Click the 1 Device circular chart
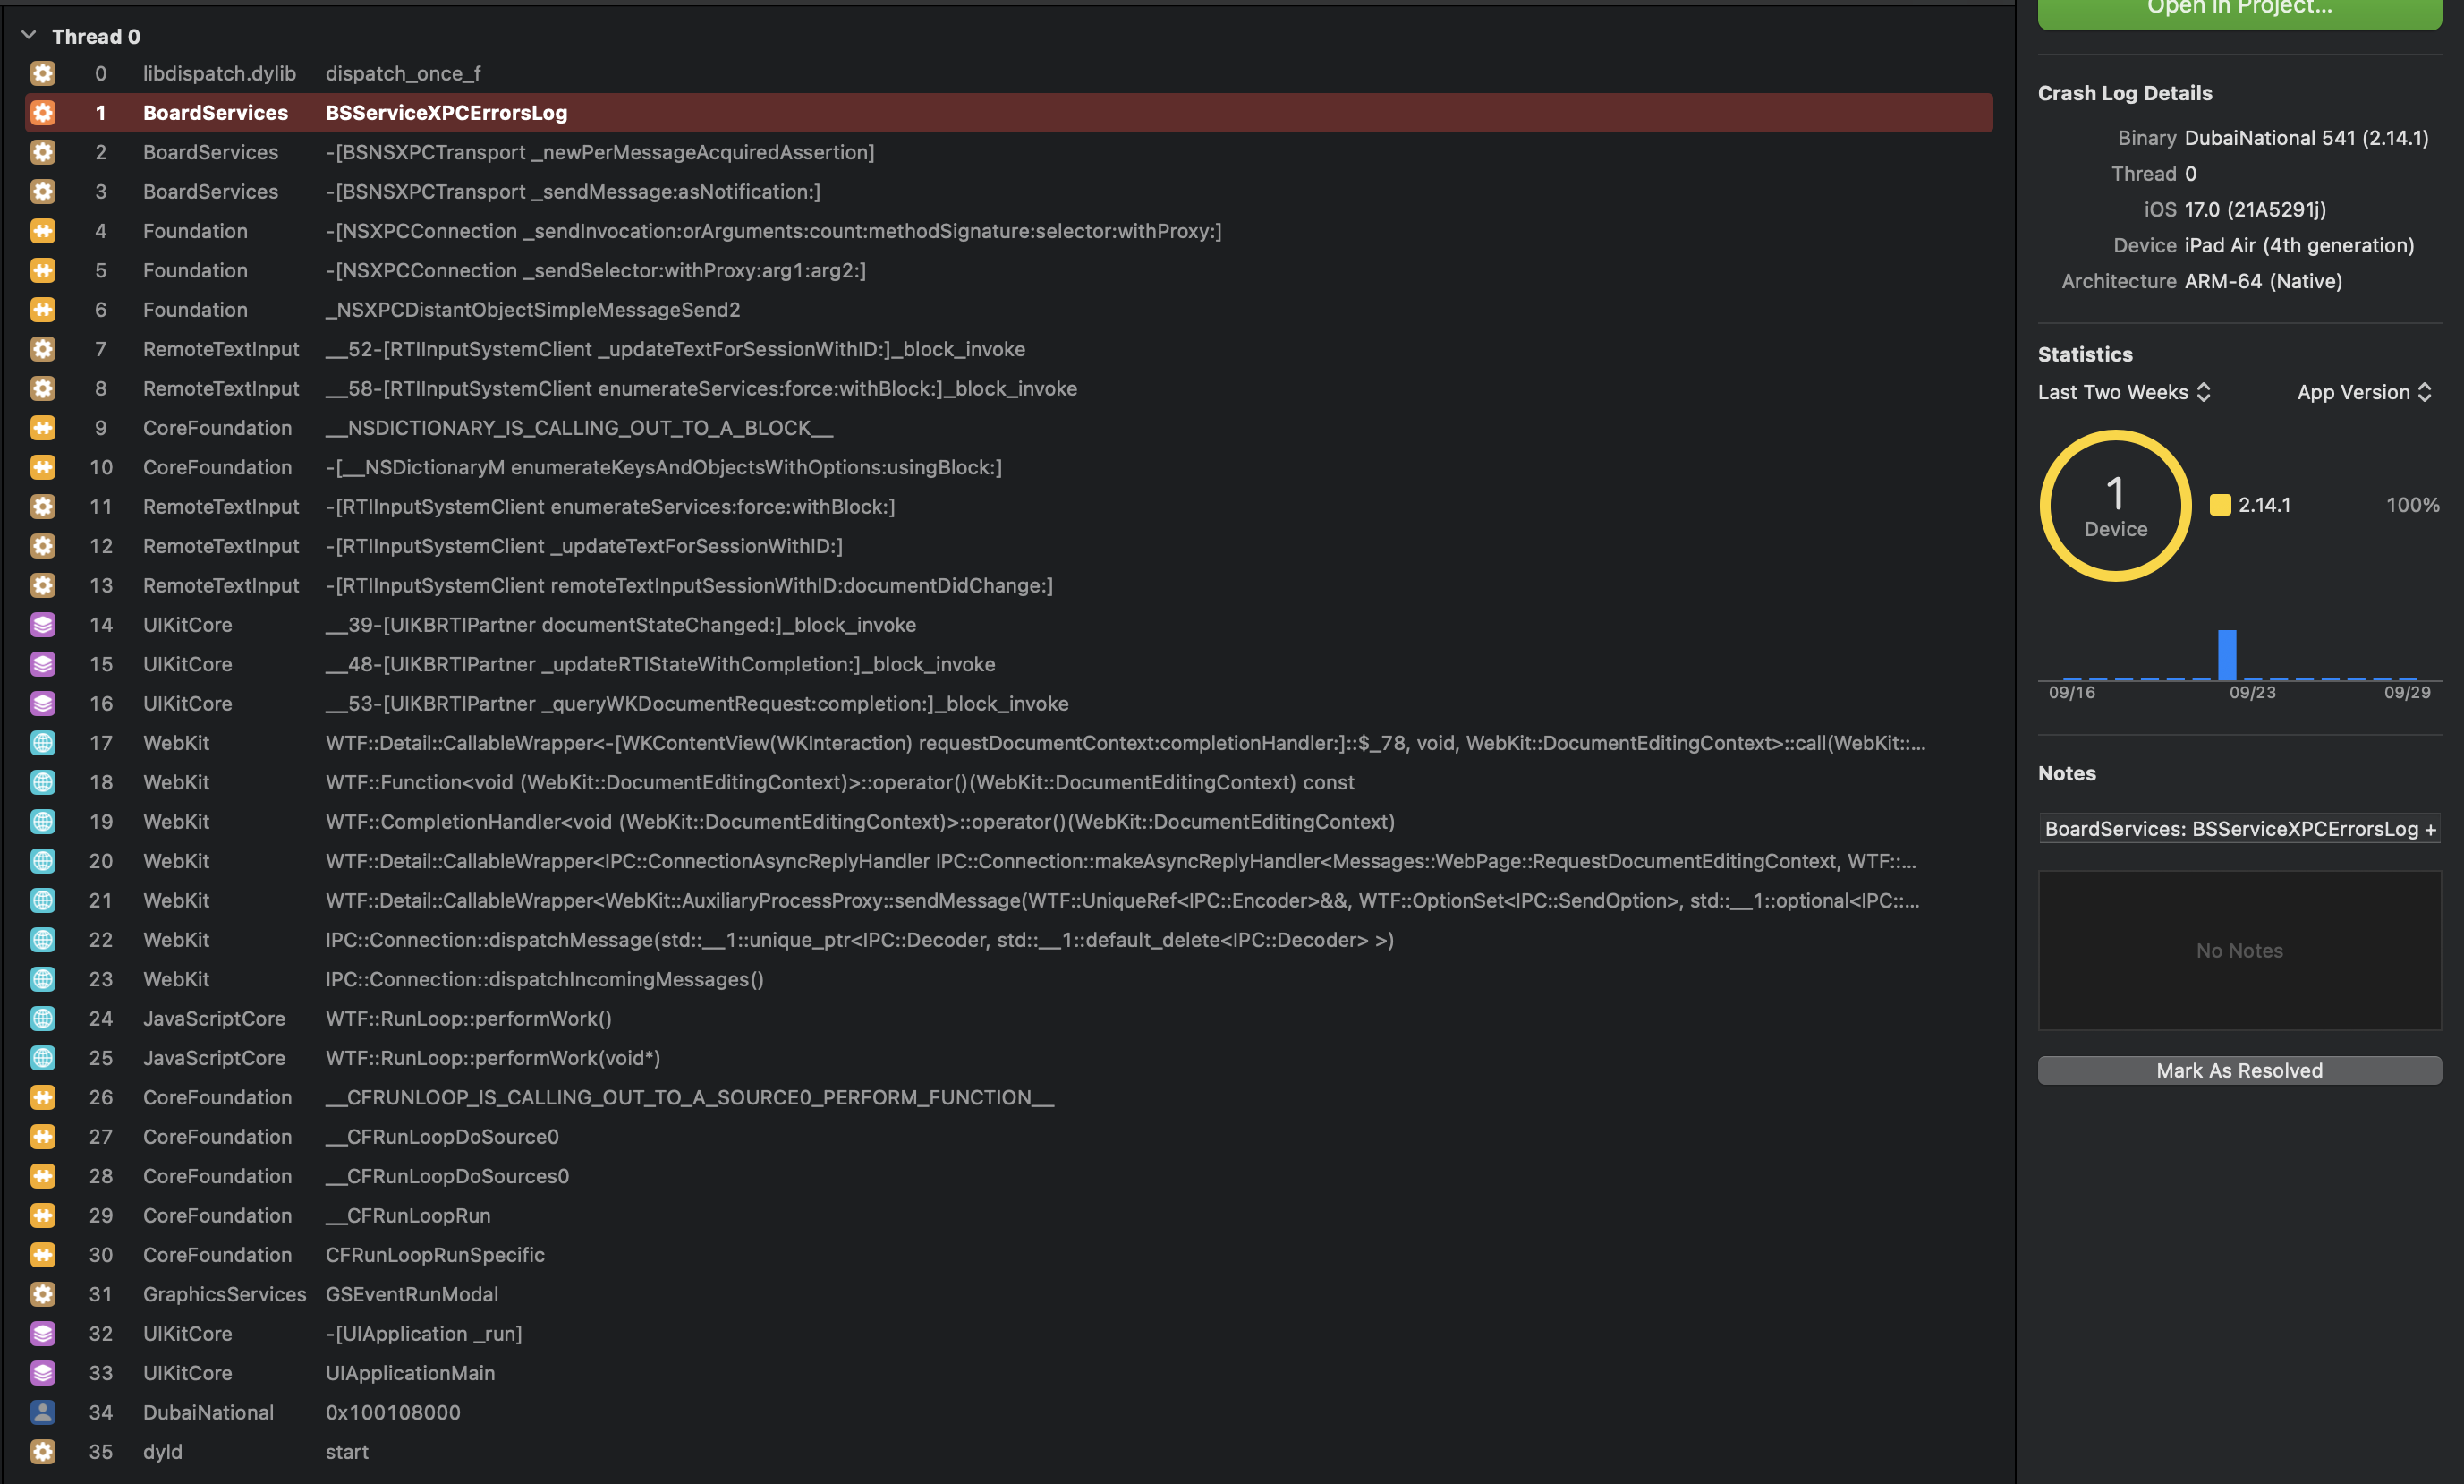This screenshot has width=2464, height=1484. 2115,506
